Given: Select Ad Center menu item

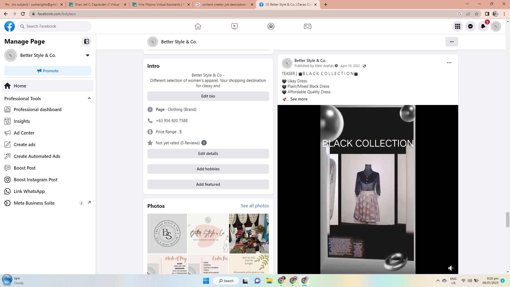Looking at the screenshot, I should click(24, 133).
